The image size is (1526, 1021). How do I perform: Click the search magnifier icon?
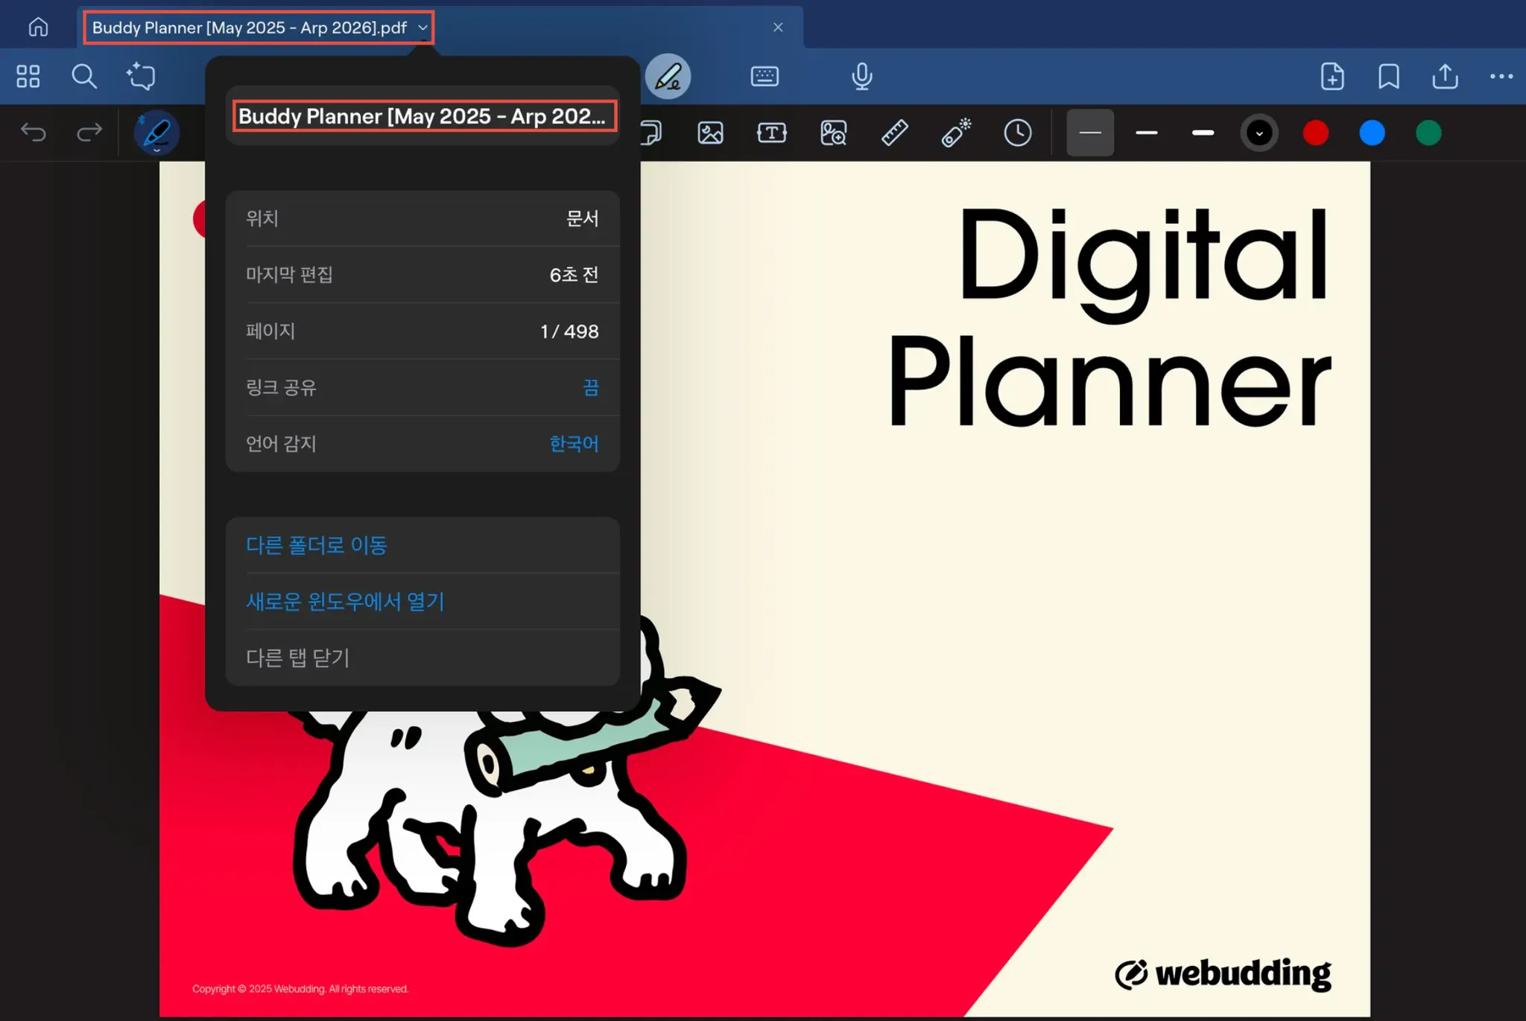click(x=83, y=76)
